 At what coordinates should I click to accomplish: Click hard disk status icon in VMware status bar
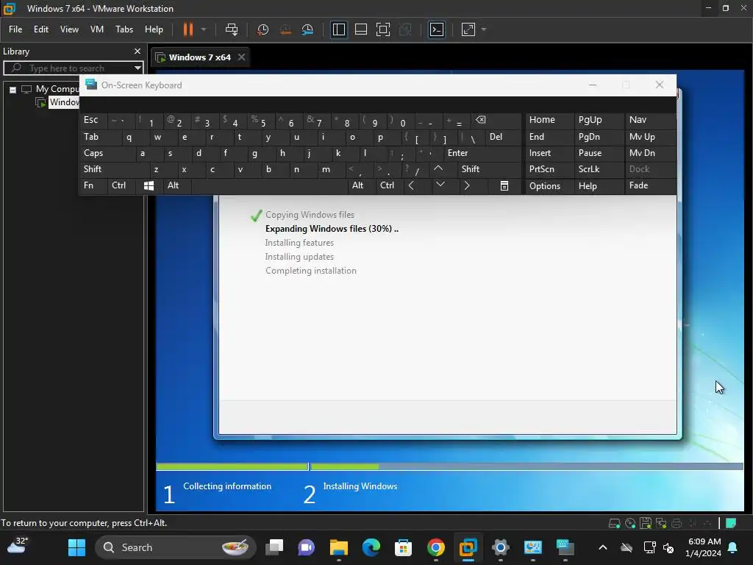tap(614, 523)
